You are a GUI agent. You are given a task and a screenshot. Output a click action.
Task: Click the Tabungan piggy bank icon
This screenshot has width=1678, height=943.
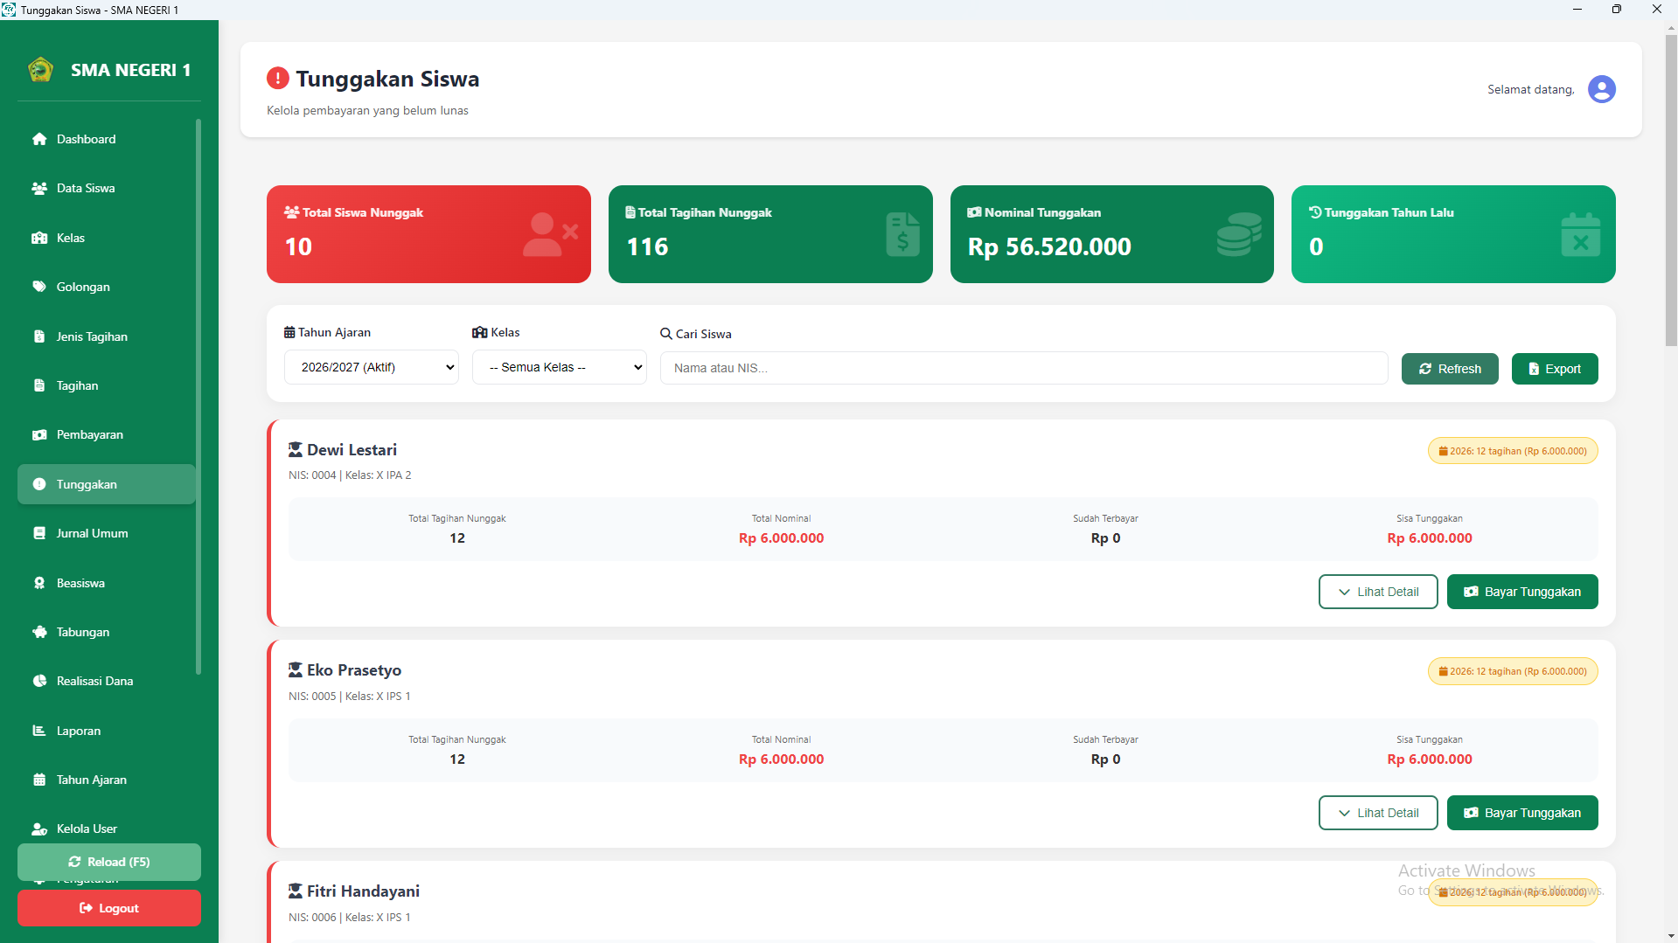39,632
